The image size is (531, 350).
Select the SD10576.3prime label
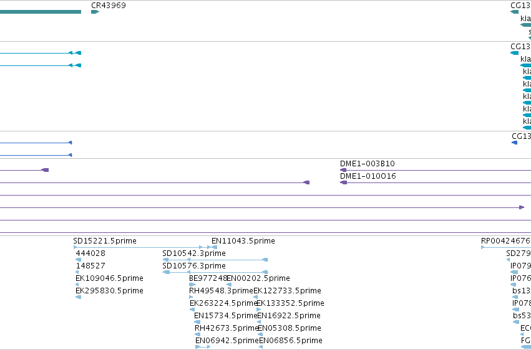tap(194, 266)
